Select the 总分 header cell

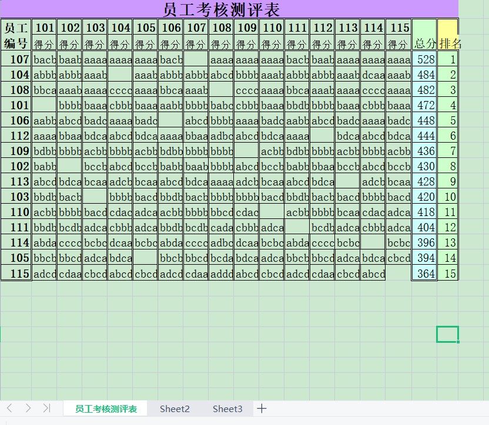click(424, 35)
